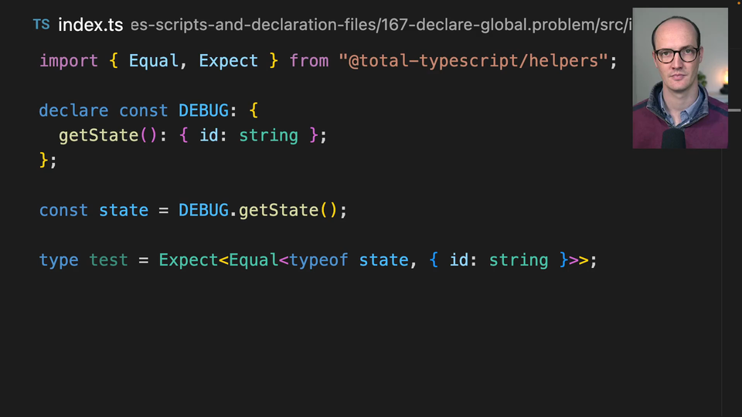Click the string type after id in getState

click(x=268, y=135)
